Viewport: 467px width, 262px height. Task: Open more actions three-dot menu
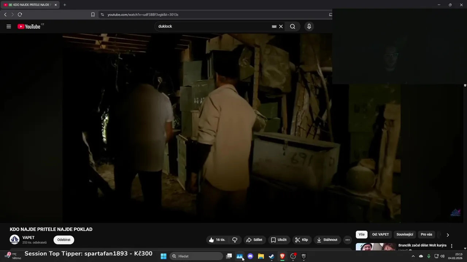click(x=347, y=240)
